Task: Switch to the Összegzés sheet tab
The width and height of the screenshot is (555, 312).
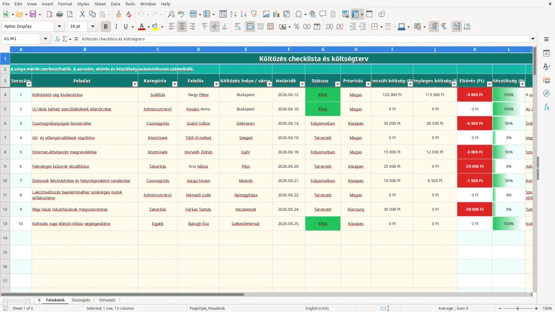Action: [81, 300]
